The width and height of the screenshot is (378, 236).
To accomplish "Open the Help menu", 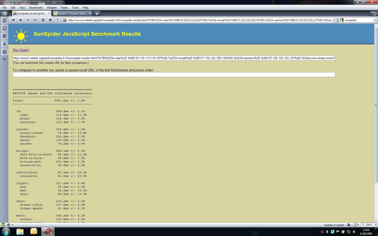I will click(85, 7).
